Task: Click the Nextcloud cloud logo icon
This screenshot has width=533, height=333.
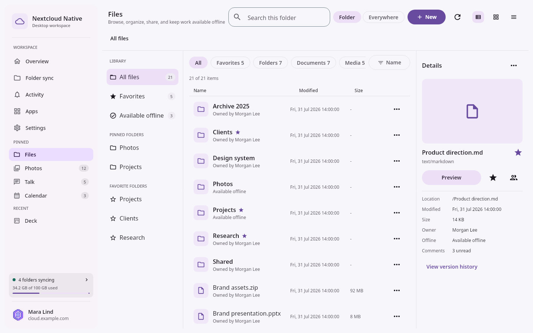Action: [x=20, y=21]
